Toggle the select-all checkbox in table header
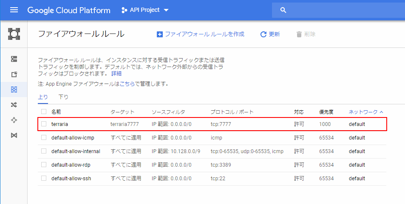The width and height of the screenshot is (405, 204). [x=44, y=112]
